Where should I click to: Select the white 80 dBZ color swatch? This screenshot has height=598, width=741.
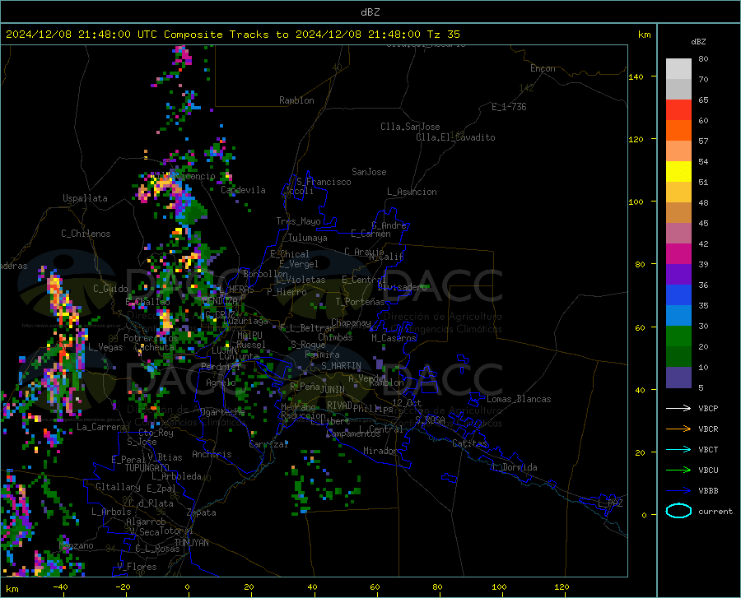[x=678, y=69]
